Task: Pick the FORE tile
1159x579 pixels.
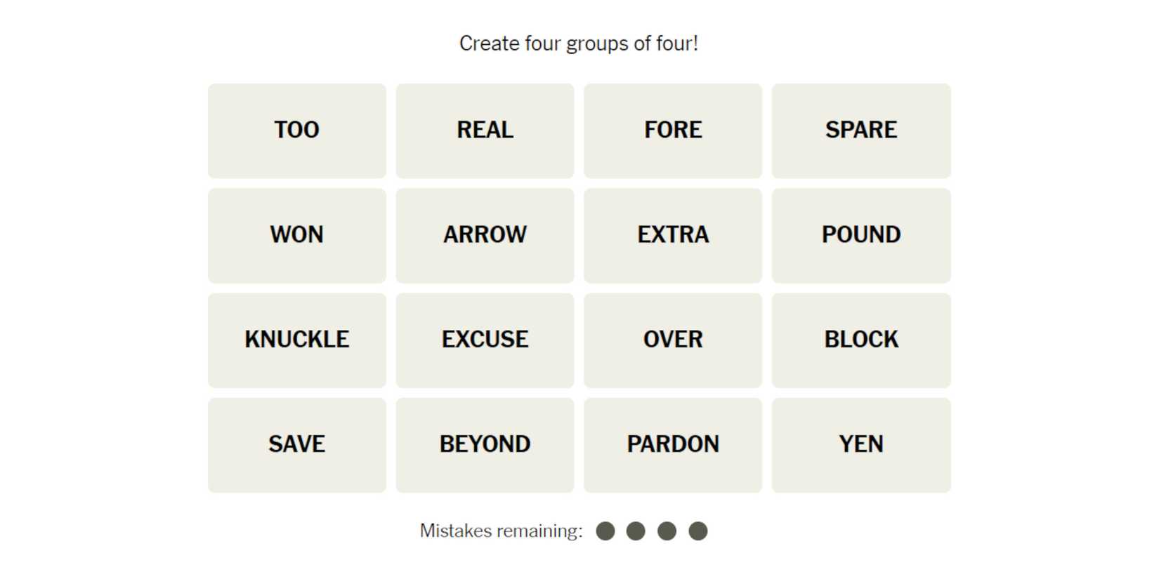Action: coord(672,131)
